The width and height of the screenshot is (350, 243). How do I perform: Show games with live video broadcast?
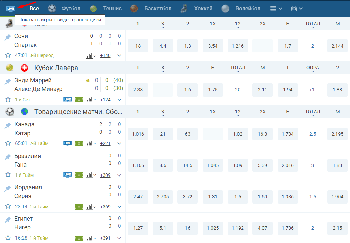point(11,9)
